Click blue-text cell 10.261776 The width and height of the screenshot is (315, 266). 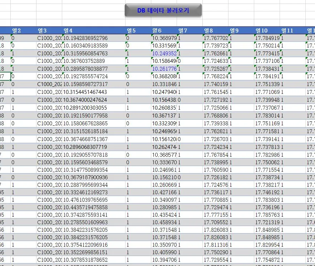click(x=164, y=69)
